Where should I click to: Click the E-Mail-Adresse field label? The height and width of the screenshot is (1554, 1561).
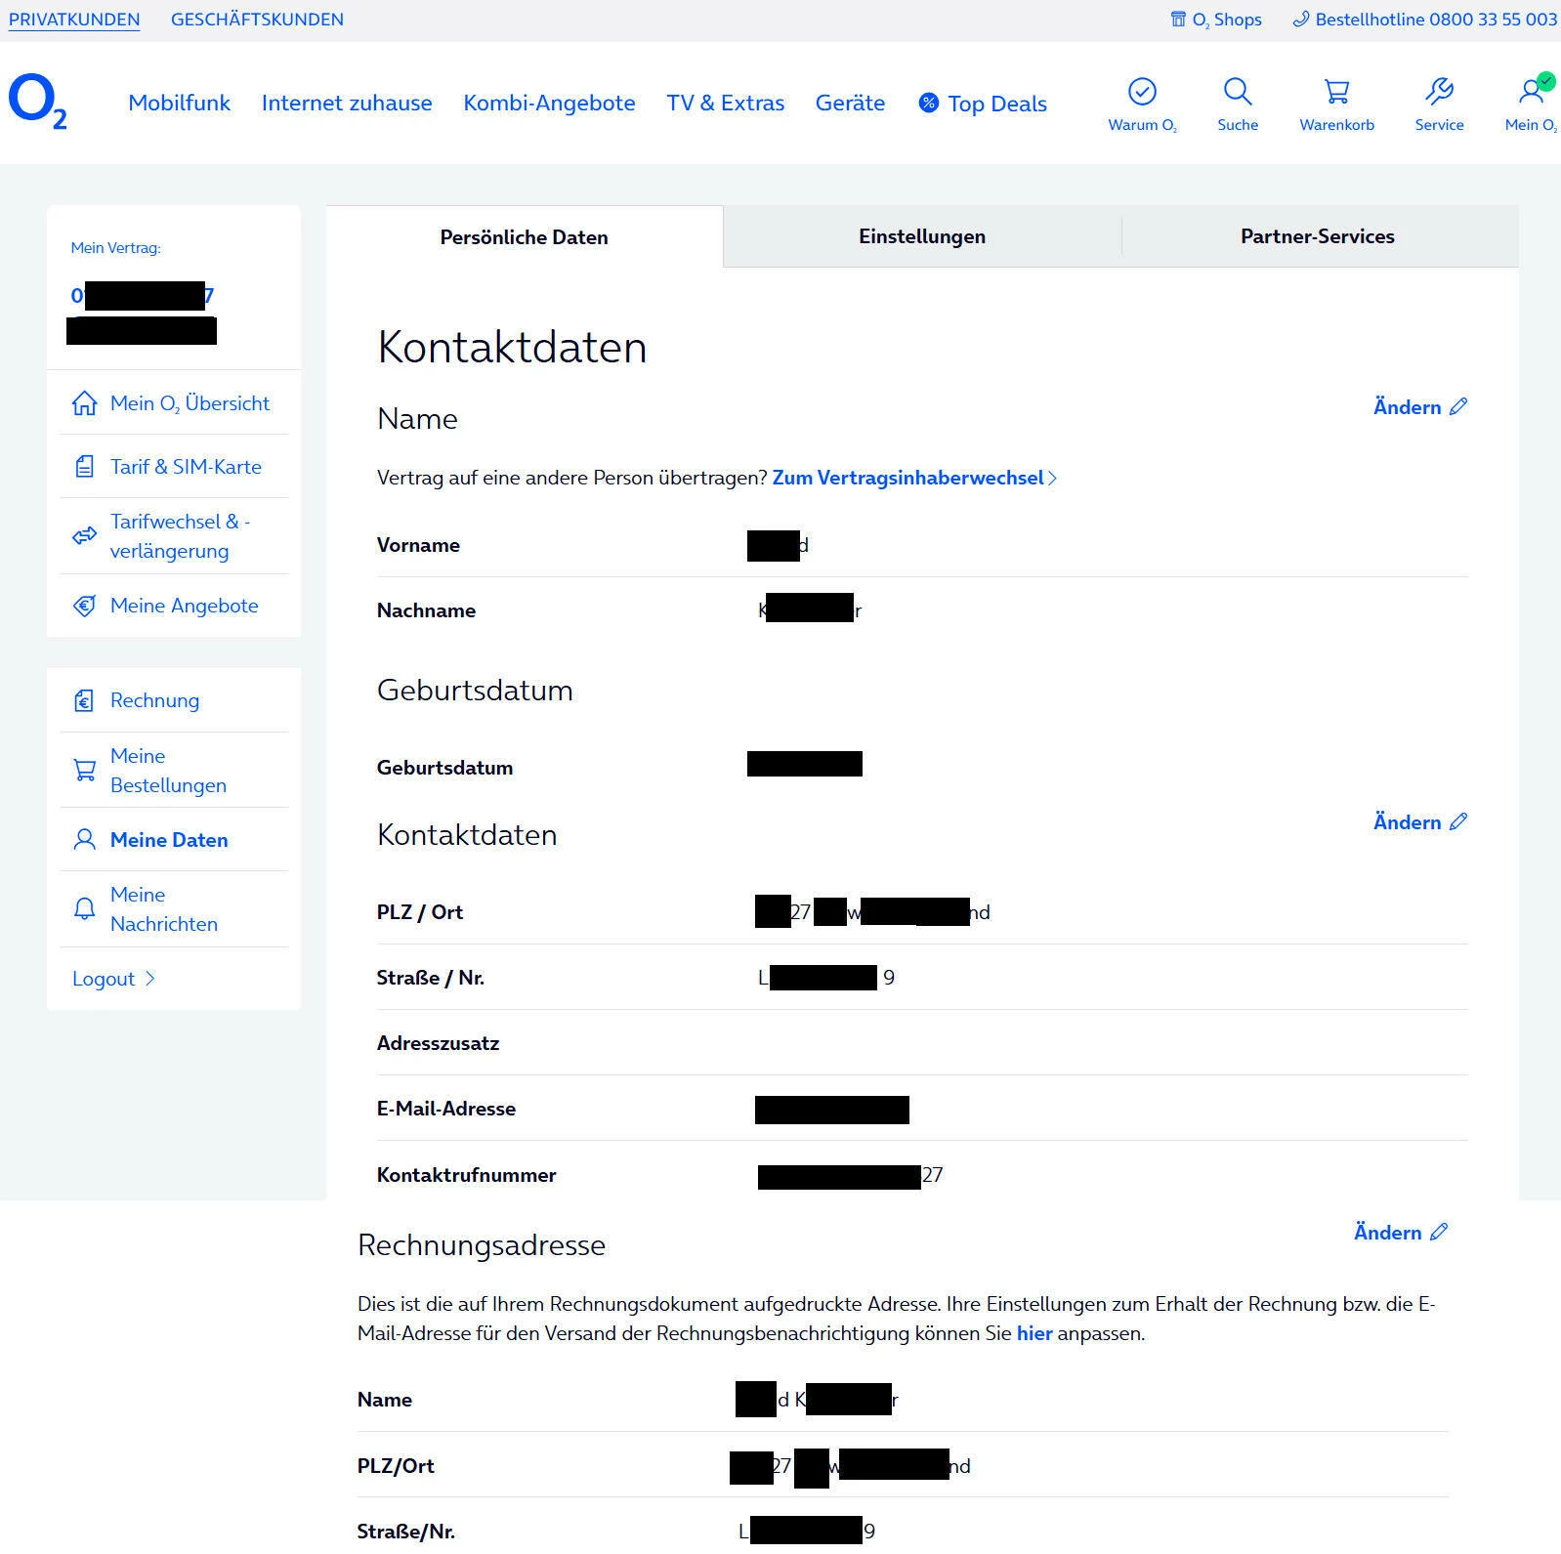tap(446, 1109)
